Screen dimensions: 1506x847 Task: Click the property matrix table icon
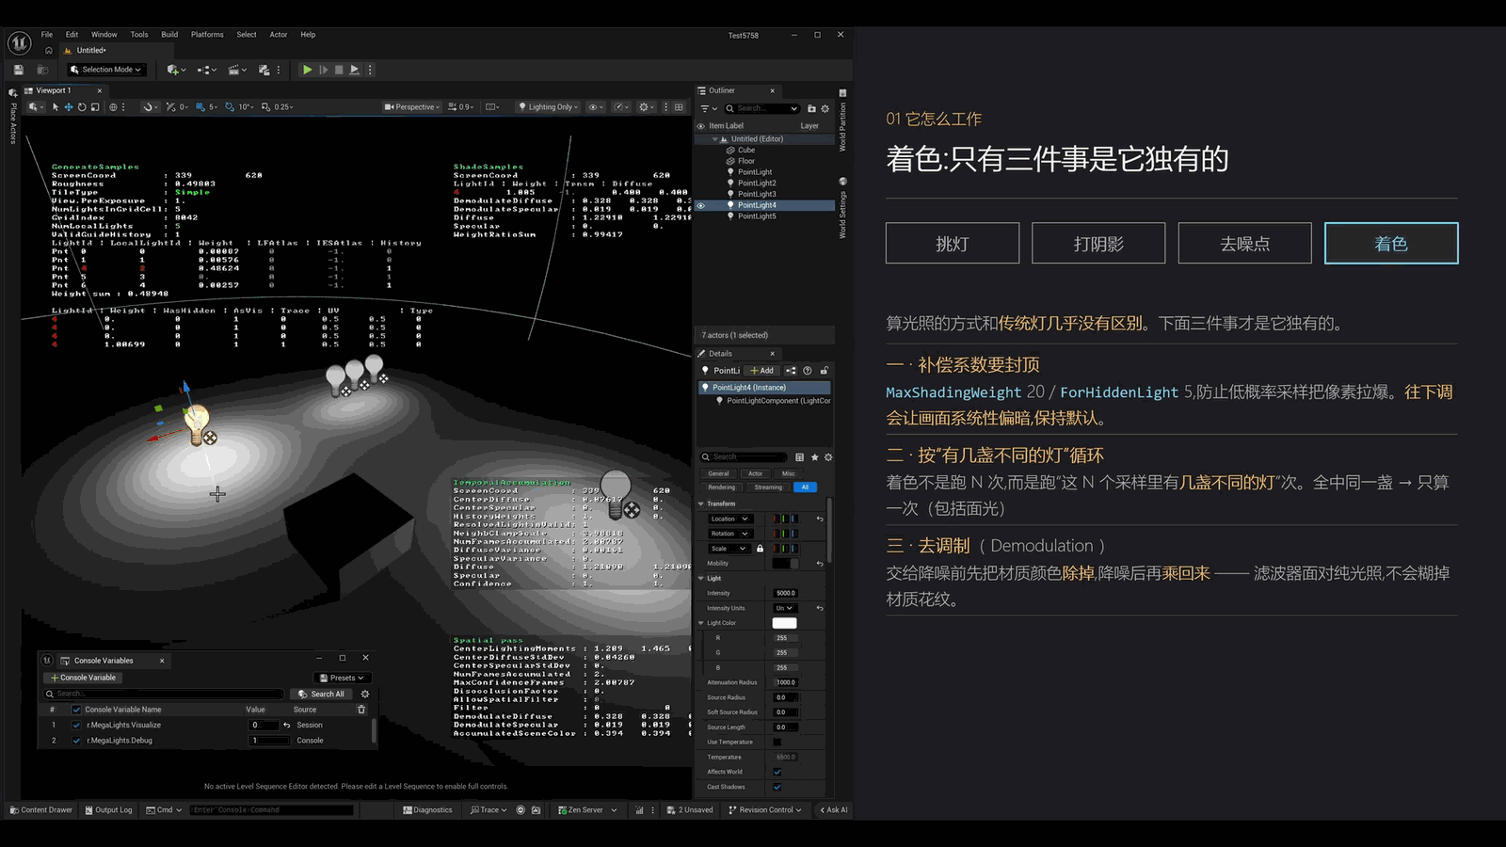(800, 457)
